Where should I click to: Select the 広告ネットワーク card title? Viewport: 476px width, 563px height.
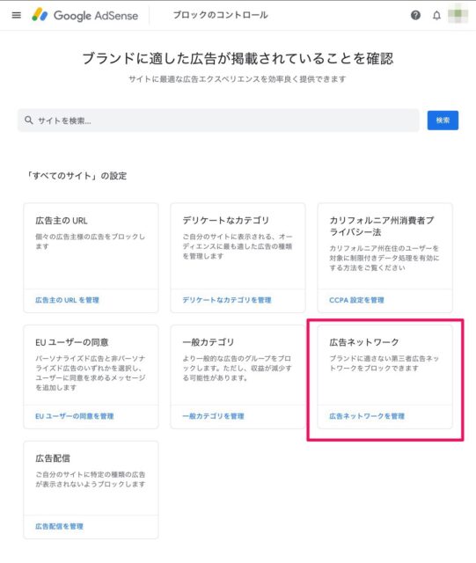point(364,342)
